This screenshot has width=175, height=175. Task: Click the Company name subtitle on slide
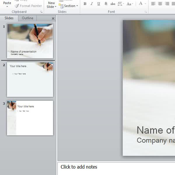pyautogui.click(x=156, y=140)
